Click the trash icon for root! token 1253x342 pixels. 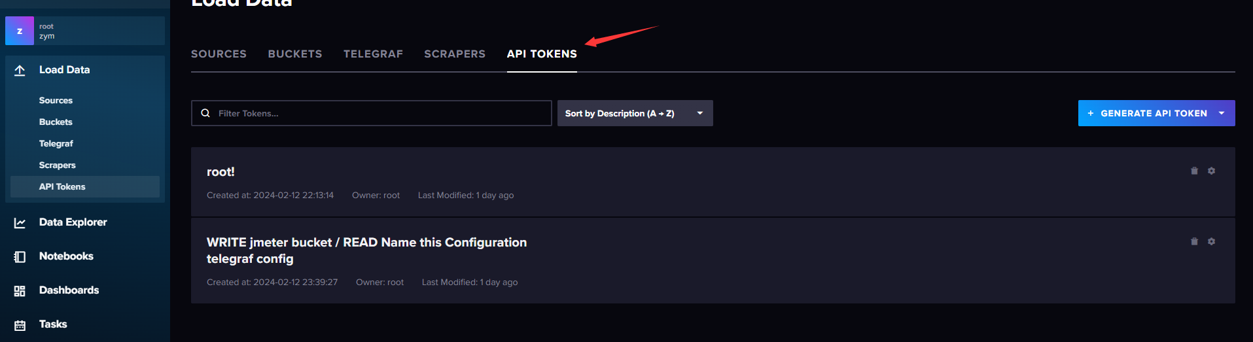tap(1194, 171)
